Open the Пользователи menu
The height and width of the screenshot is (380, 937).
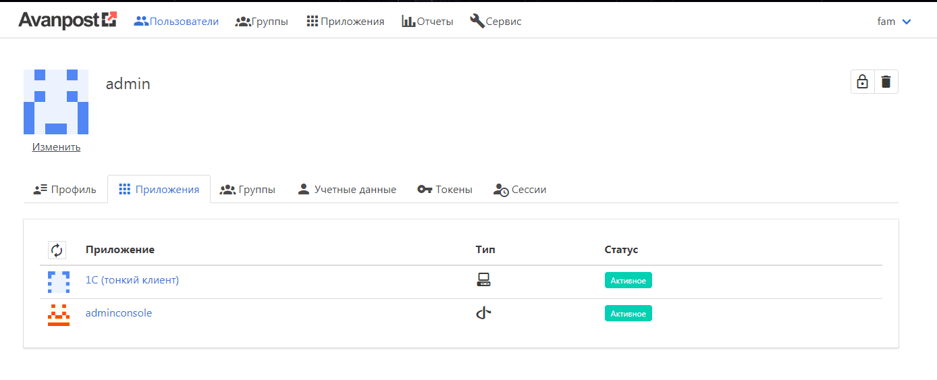[176, 22]
